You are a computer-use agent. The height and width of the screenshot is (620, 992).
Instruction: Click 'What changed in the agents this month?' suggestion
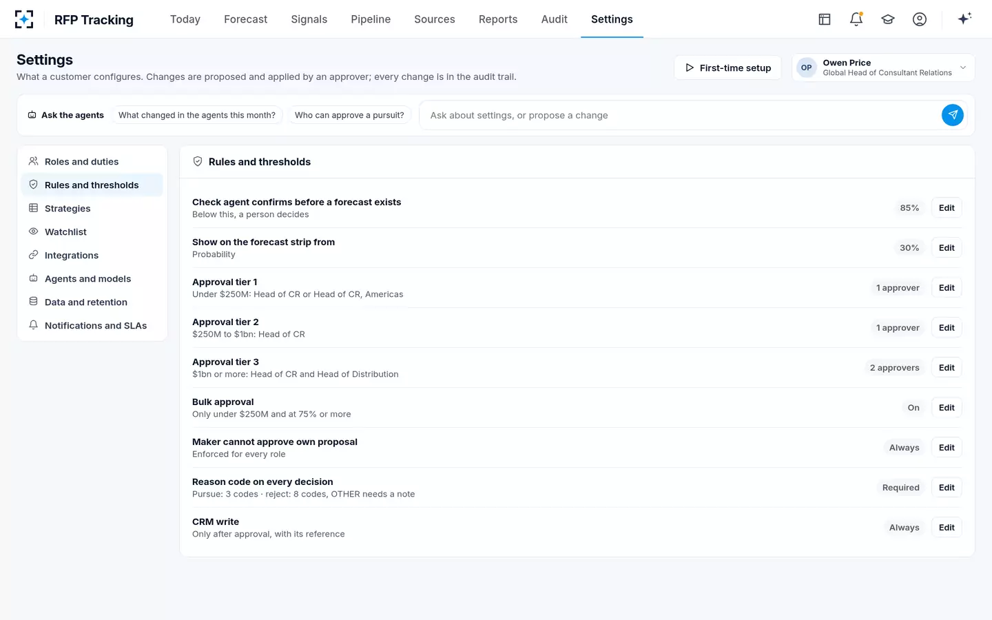(x=197, y=115)
